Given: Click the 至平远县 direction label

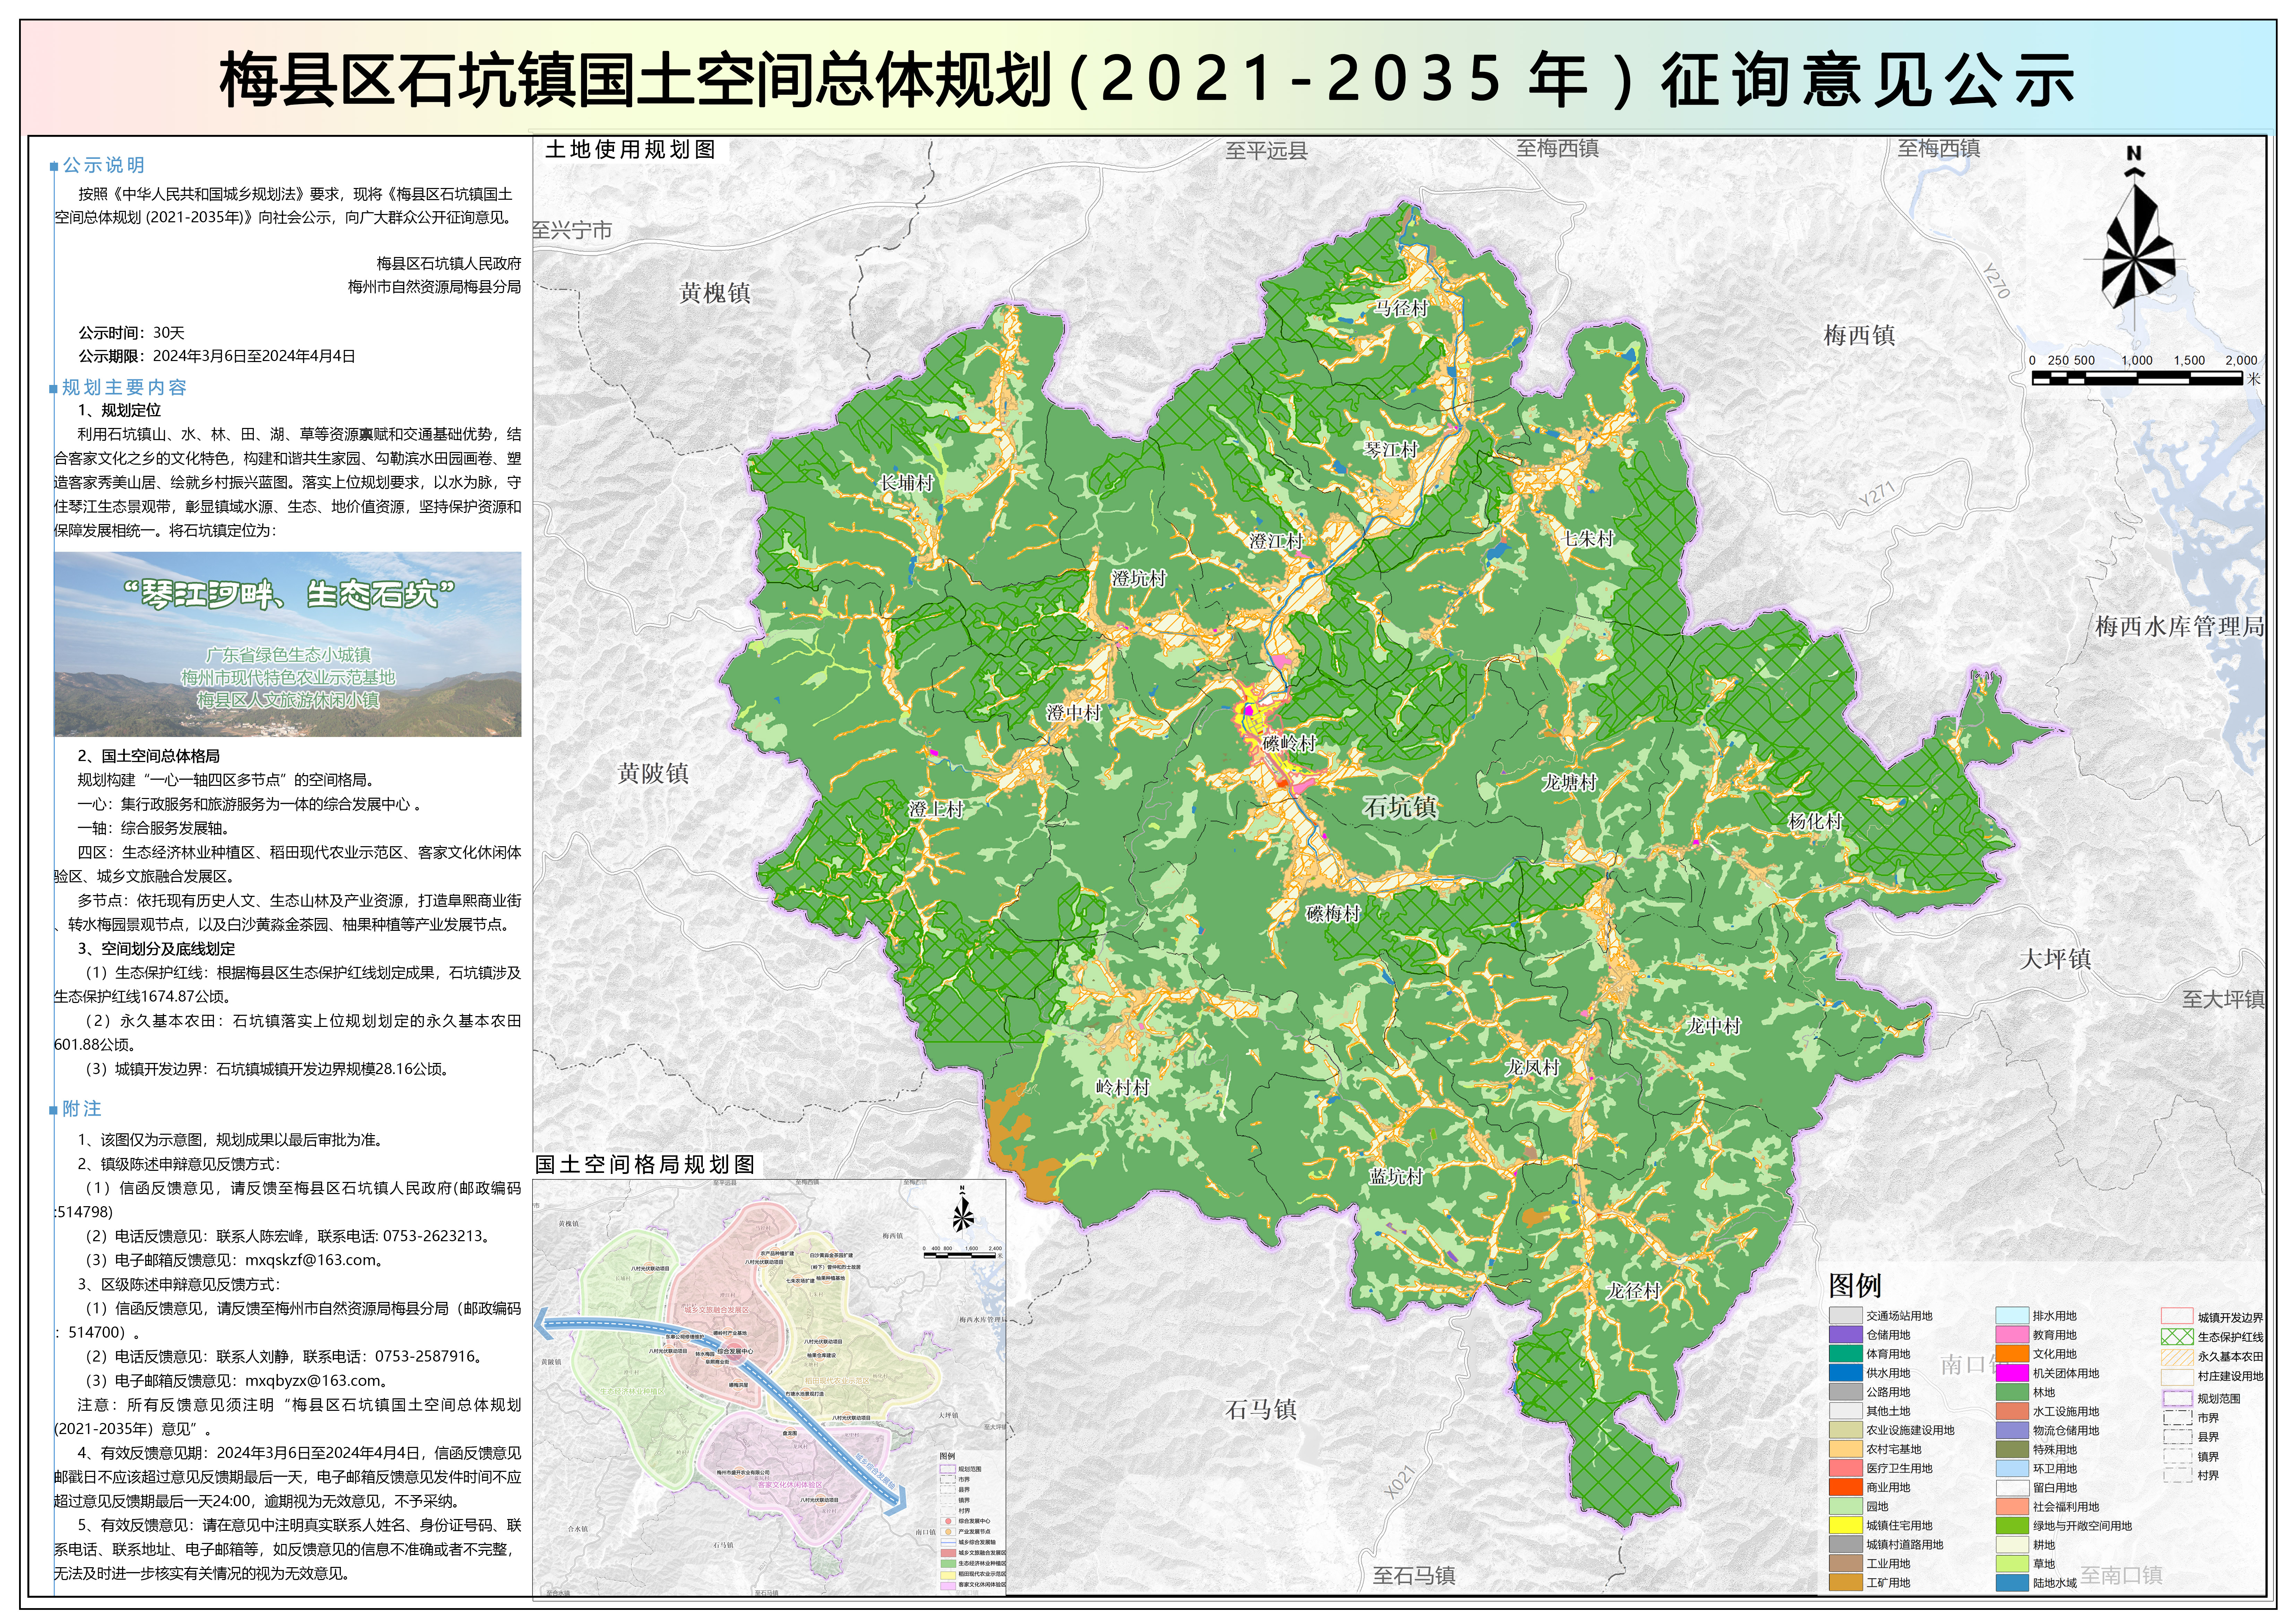Looking at the screenshot, I should click(1267, 151).
